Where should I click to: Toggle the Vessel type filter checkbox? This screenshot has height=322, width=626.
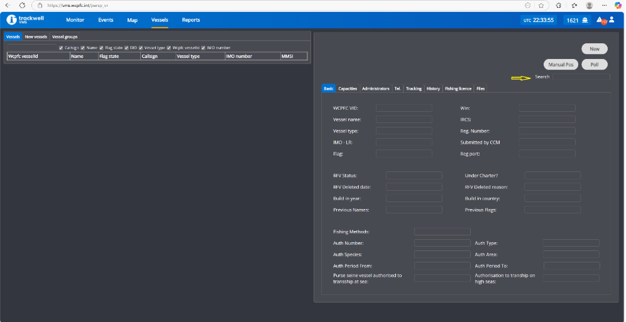(x=141, y=48)
